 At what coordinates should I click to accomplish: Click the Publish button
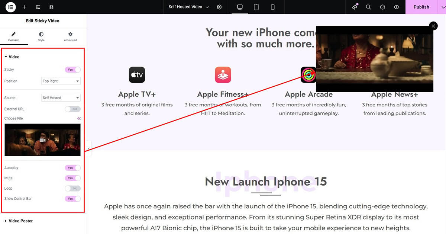421,7
